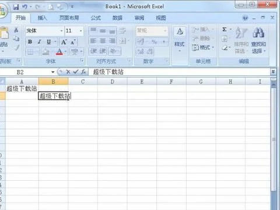280x210 pixels.
Task: Switch to the 页面布局 Page Layout tab
Action: click(x=69, y=18)
